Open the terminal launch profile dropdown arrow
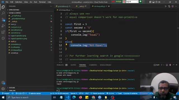 [164, 65]
